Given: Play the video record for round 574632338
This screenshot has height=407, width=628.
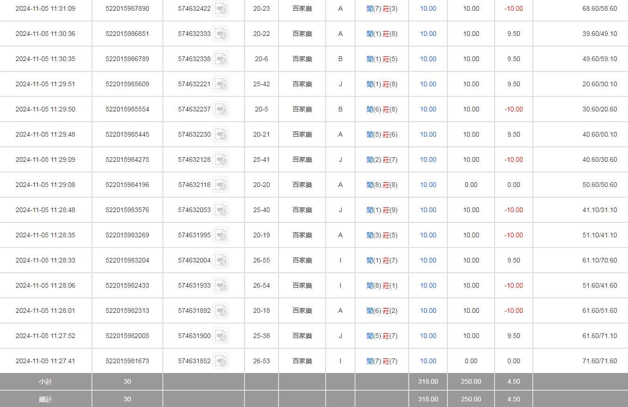Looking at the screenshot, I should (x=221, y=59).
